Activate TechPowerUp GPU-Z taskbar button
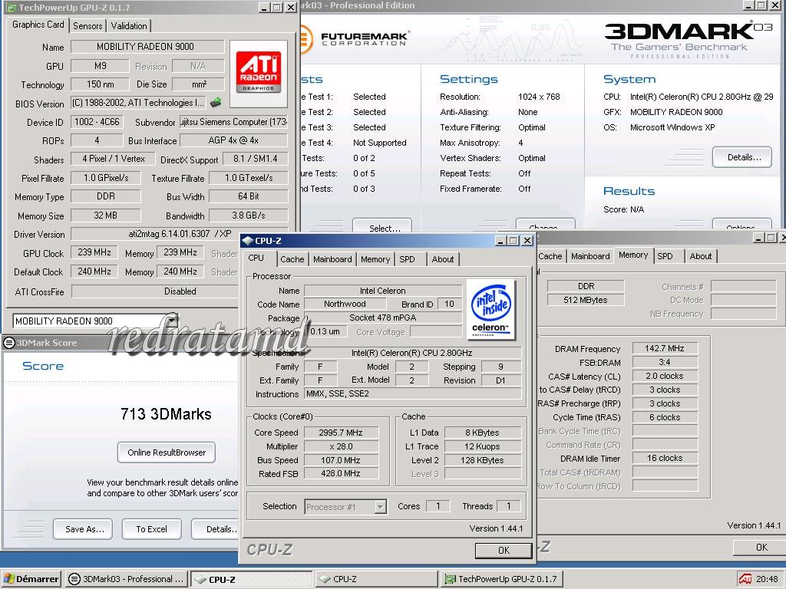Screen dimensions: 786x589 pos(502,579)
